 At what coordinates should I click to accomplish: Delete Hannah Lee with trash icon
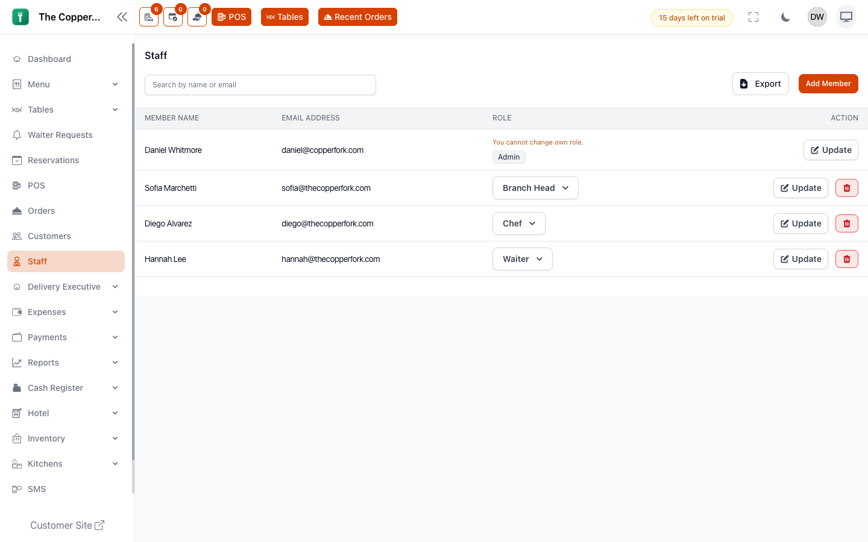(x=847, y=259)
